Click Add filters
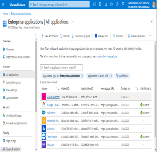This screenshot has height=153, width=157. [122, 76]
